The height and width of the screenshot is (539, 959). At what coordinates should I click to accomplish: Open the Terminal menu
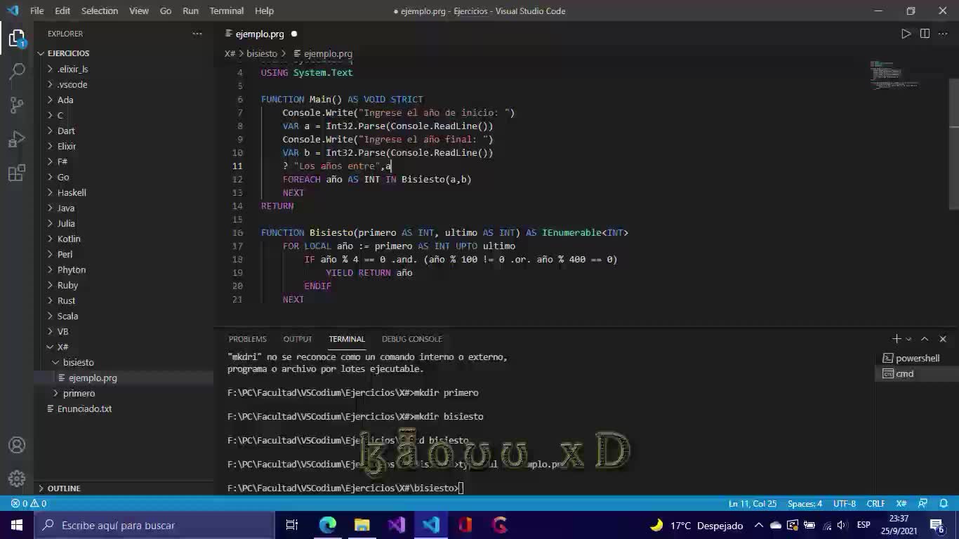pyautogui.click(x=227, y=11)
